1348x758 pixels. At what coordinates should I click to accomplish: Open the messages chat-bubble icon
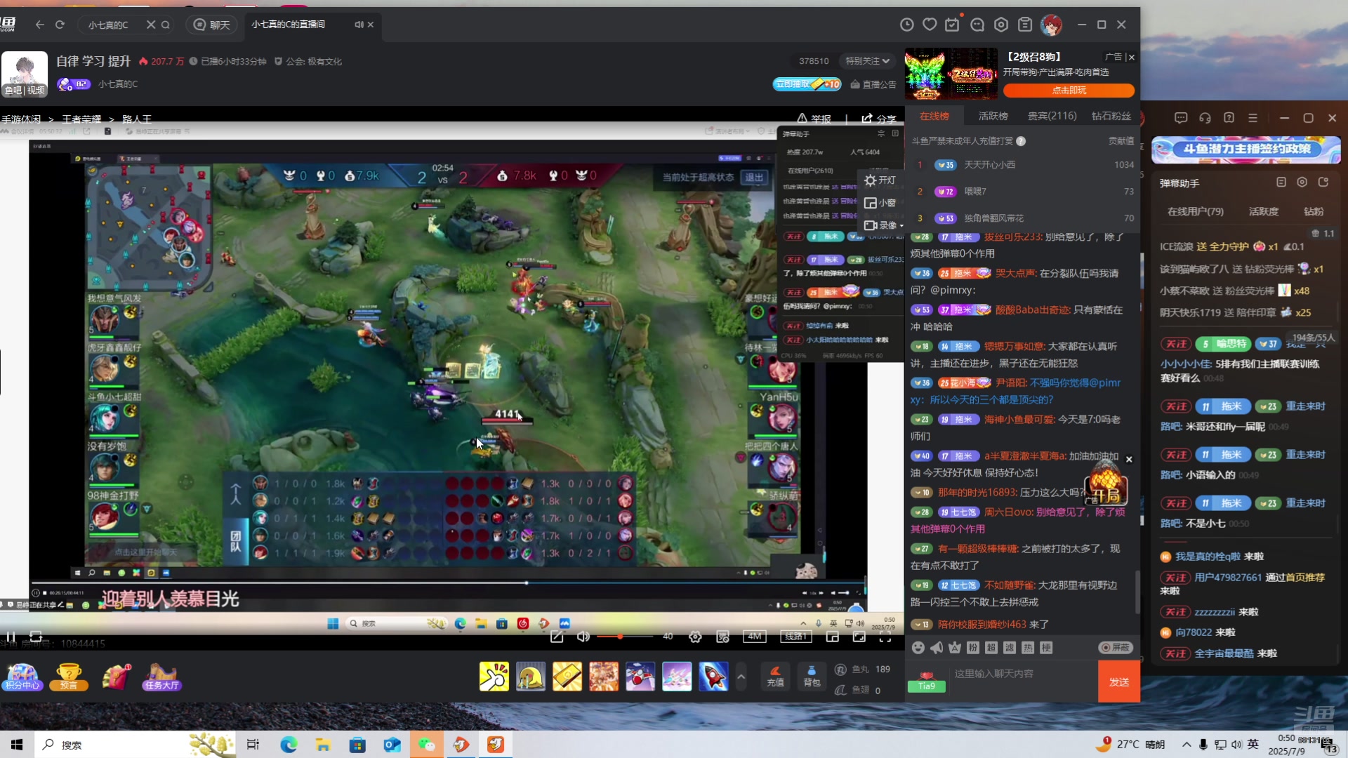977,25
